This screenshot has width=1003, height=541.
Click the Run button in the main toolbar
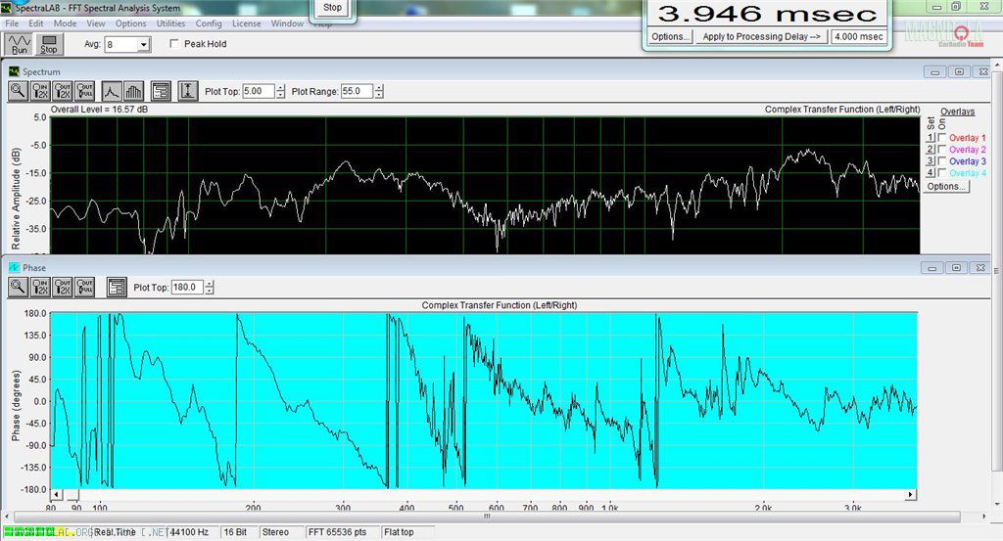[20, 44]
